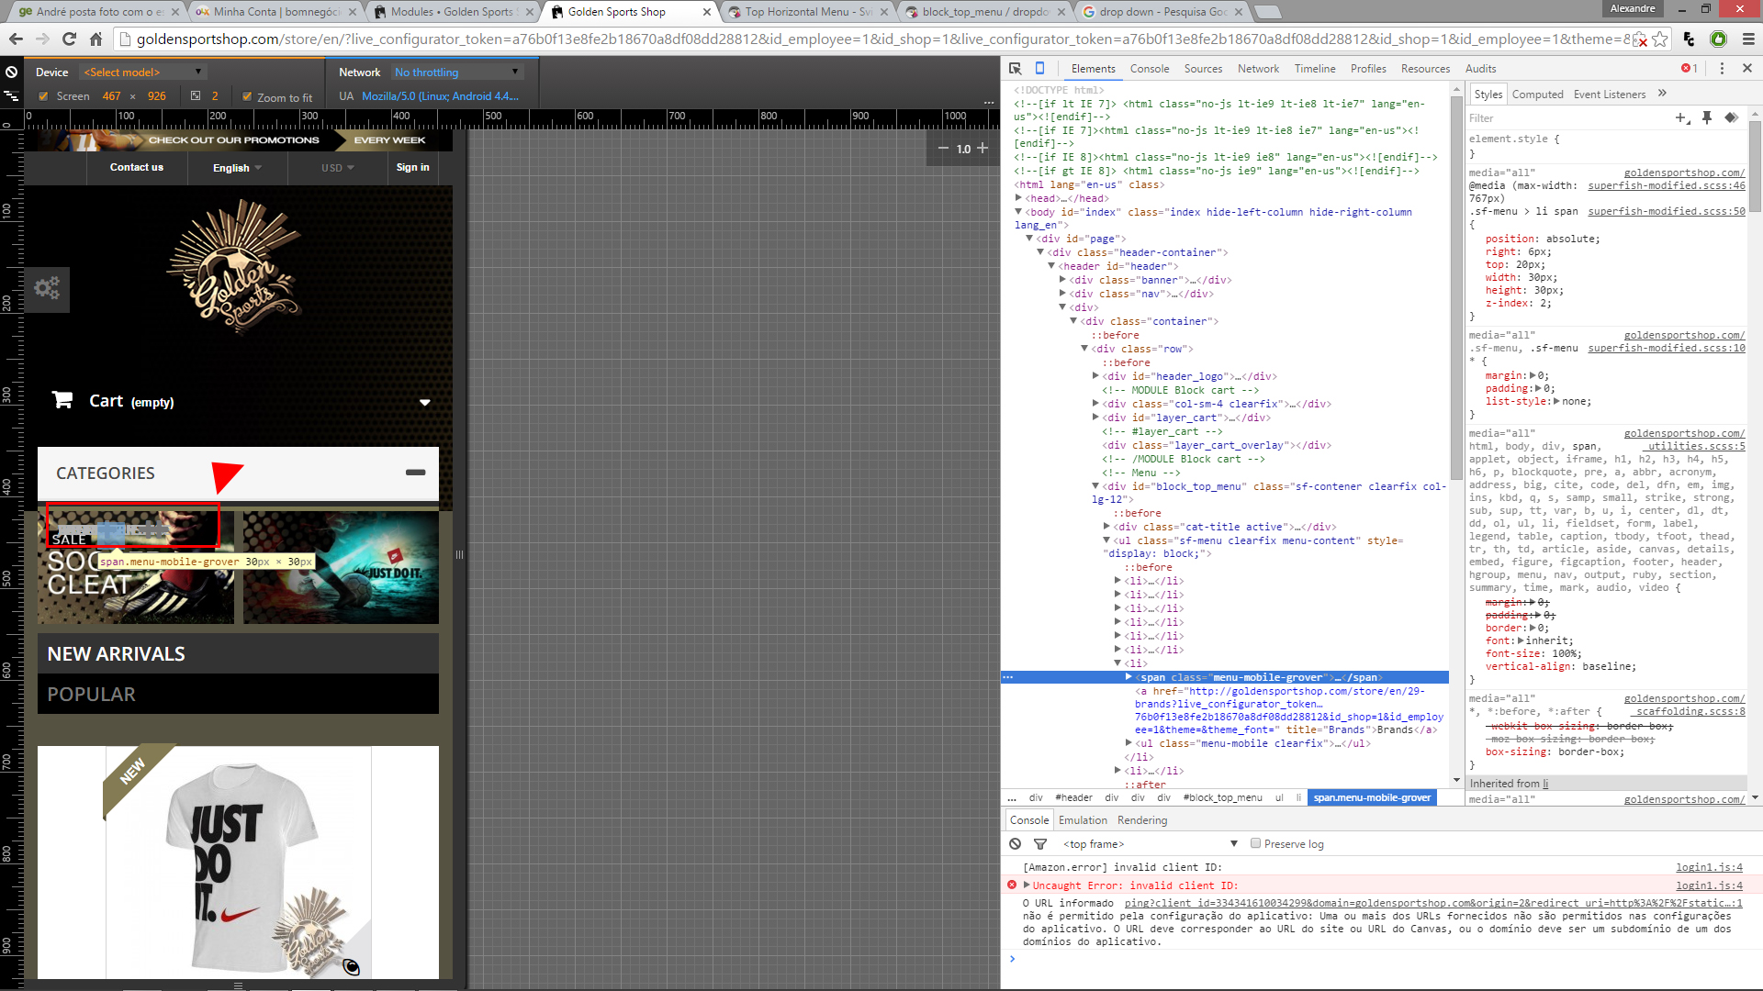
Task: Click the Sign in link
Action: pyautogui.click(x=412, y=168)
